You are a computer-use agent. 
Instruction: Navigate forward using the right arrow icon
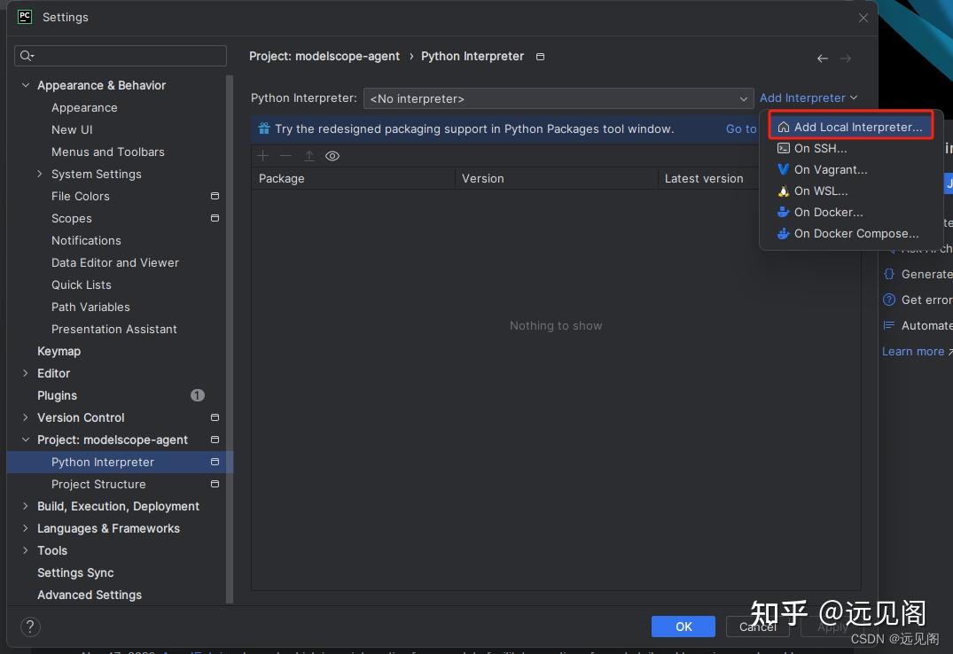(847, 57)
